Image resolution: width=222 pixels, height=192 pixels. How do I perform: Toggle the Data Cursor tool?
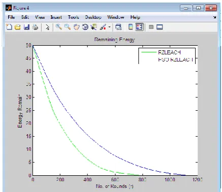click(93, 27)
